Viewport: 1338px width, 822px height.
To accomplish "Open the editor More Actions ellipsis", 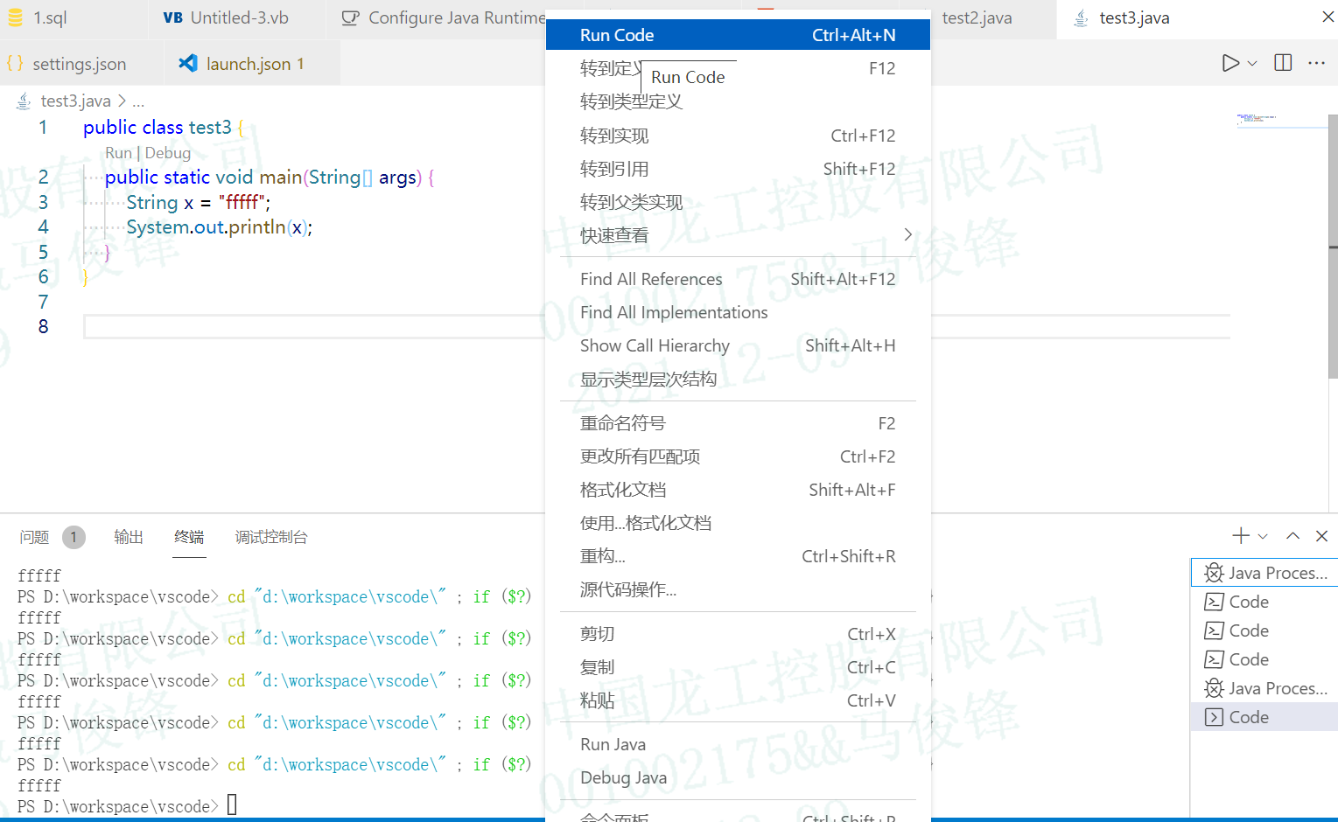I will coord(1316,63).
